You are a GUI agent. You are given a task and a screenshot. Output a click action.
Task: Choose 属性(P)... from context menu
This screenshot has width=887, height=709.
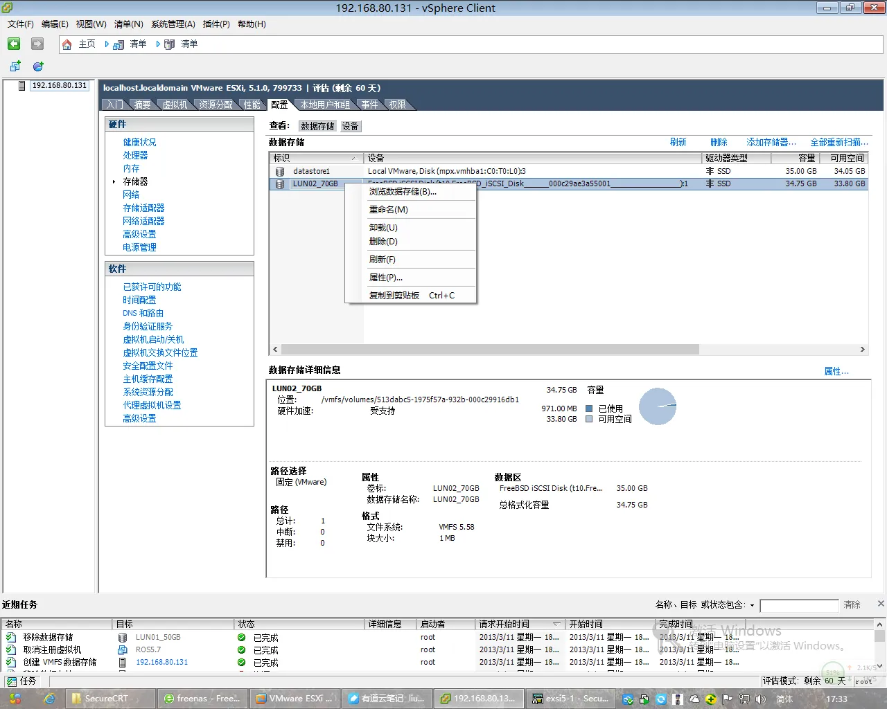coord(410,278)
